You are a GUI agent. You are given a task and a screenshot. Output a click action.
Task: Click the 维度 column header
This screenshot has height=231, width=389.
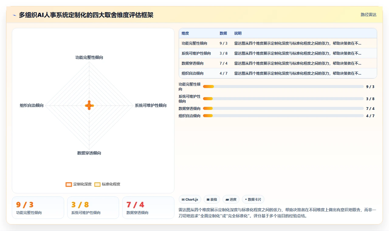point(185,33)
